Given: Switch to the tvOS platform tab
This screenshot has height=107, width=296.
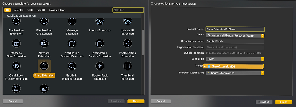Looking at the screenshot, I should tap(30, 10).
